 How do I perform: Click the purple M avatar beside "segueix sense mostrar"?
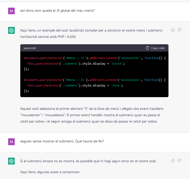(x=11, y=142)
